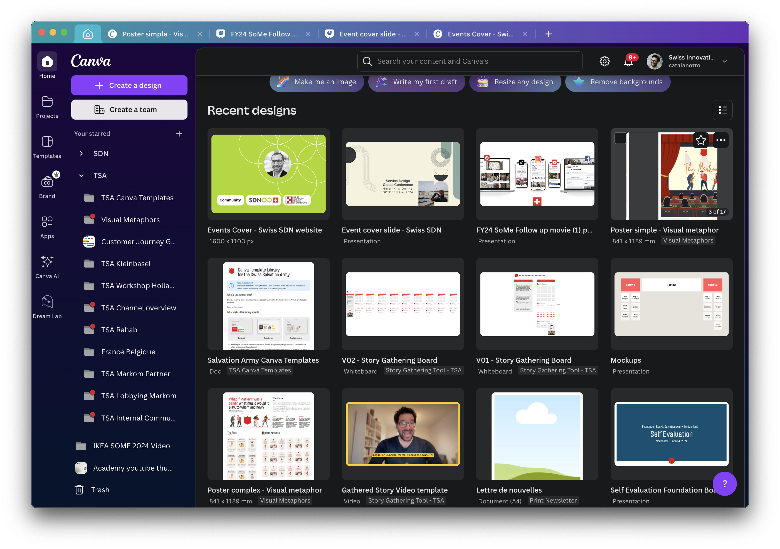
Task: Focus the search content input field
Action: [470, 61]
